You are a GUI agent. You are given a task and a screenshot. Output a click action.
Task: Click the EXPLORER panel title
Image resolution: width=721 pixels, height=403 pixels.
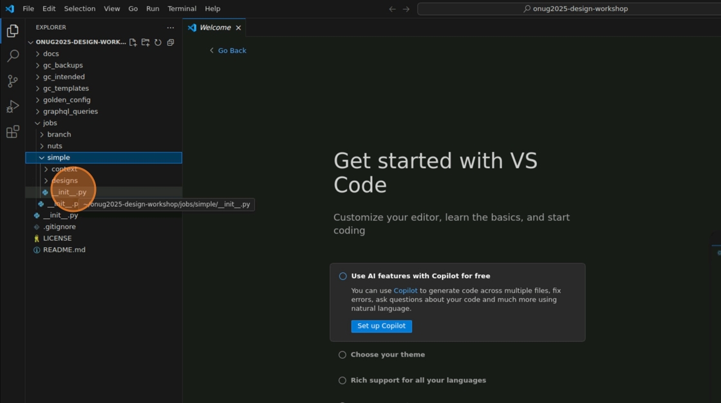(x=51, y=28)
